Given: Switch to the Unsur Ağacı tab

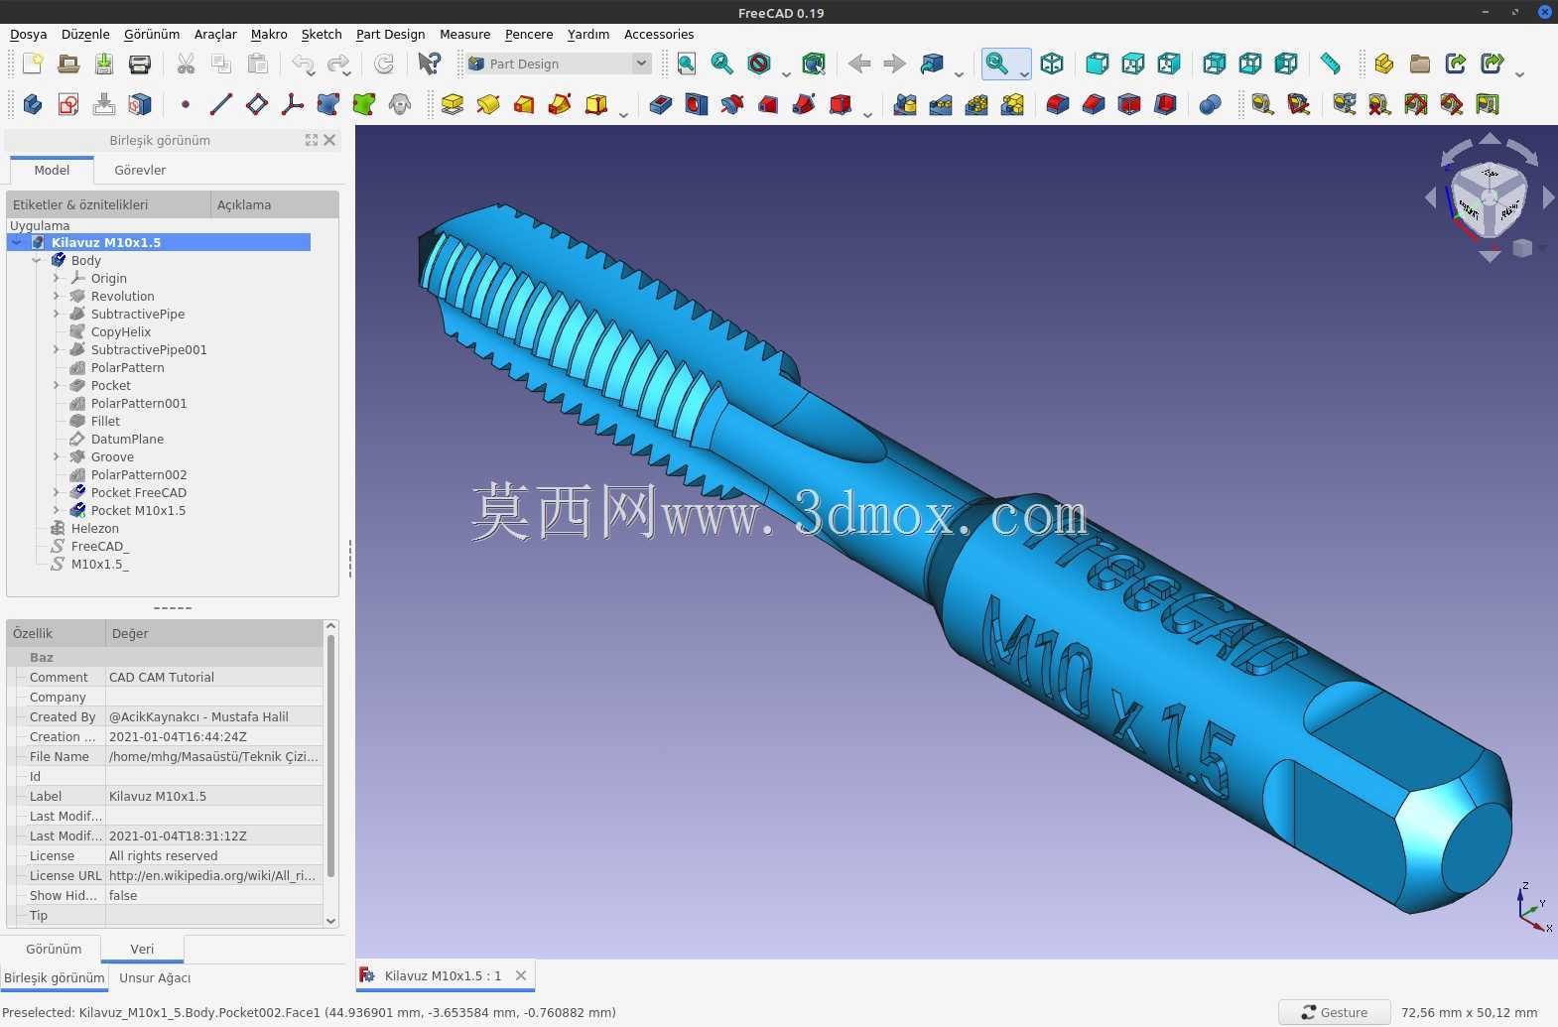Looking at the screenshot, I should (x=155, y=977).
